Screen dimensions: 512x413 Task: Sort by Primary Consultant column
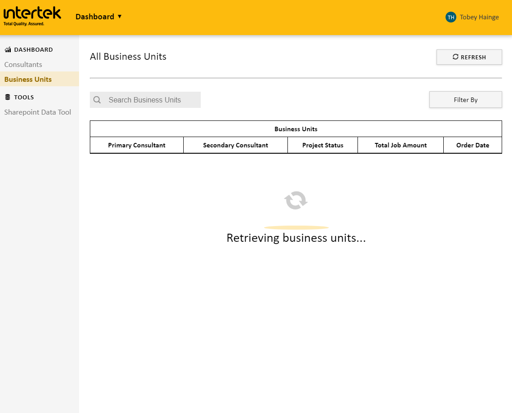tap(137, 145)
